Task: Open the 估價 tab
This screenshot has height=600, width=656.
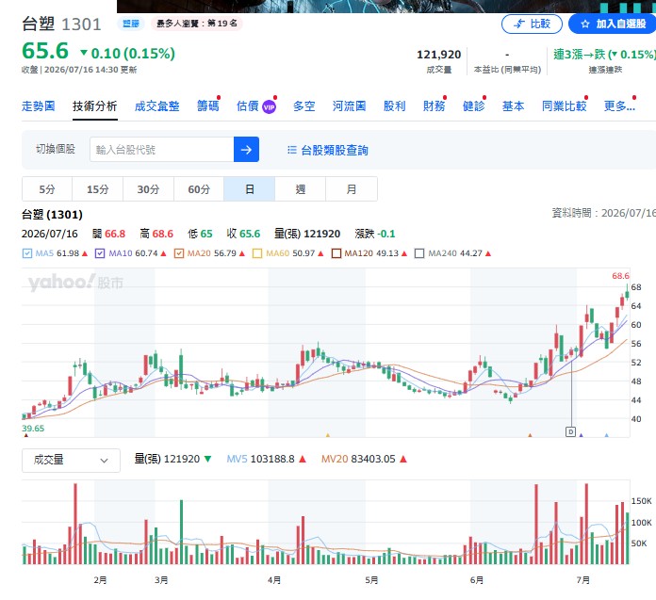Action: click(248, 106)
